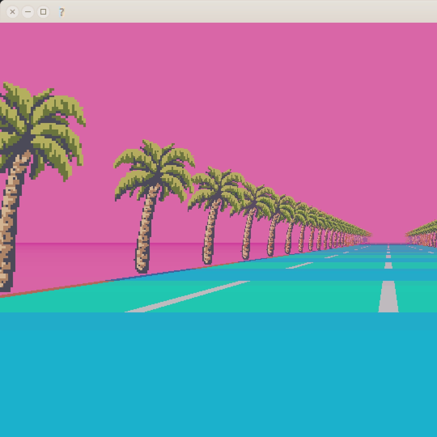The image size is (437, 437).
Task: Click the solid blue foreground road area
Action: coord(218,375)
